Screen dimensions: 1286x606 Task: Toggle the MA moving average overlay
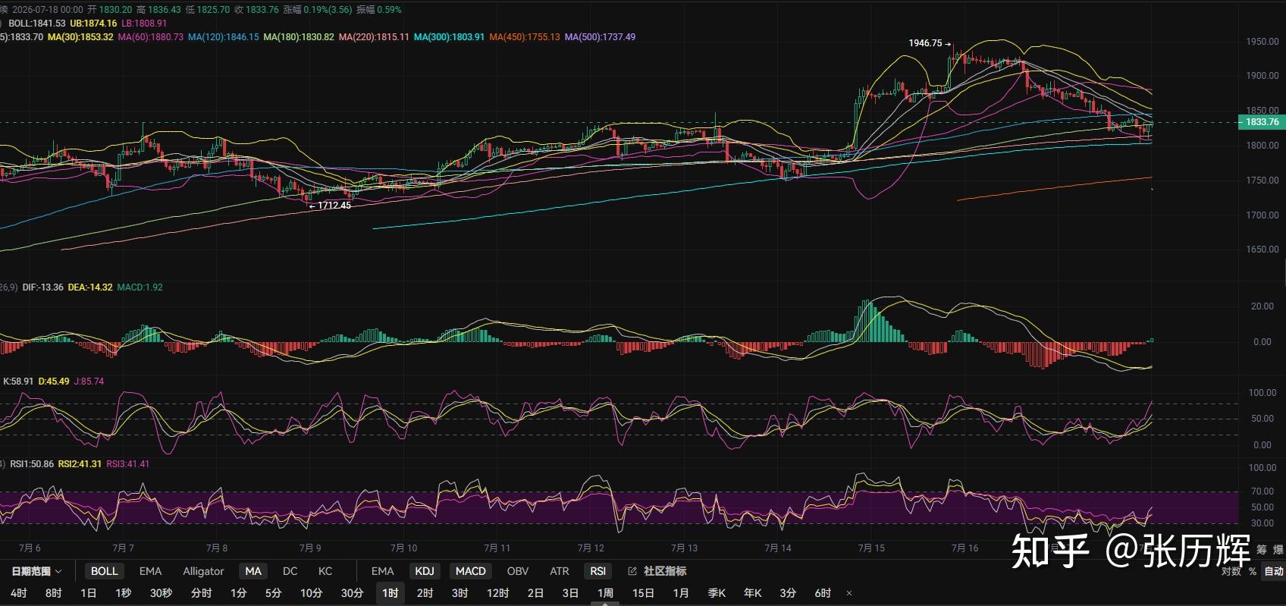click(x=253, y=571)
